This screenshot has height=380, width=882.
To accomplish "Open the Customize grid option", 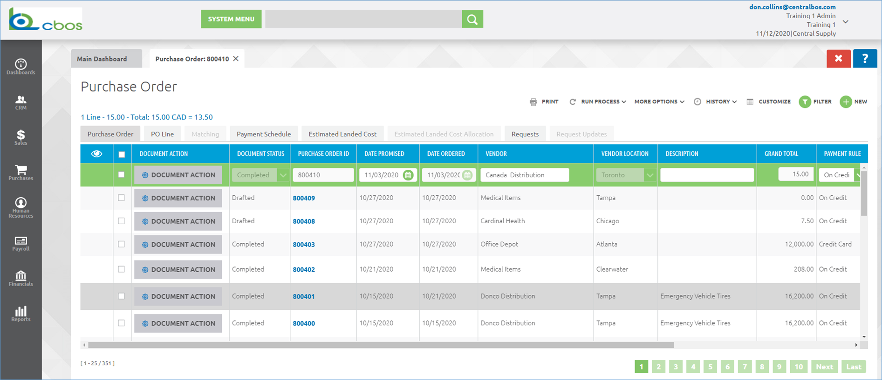I will (768, 102).
